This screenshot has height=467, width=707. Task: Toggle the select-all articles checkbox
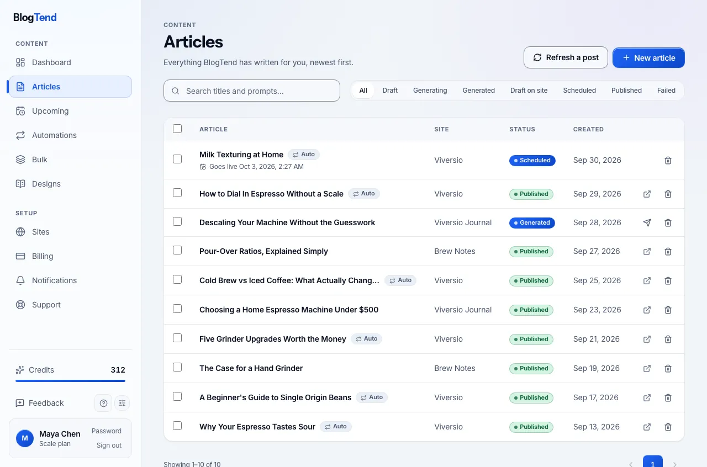coord(177,129)
